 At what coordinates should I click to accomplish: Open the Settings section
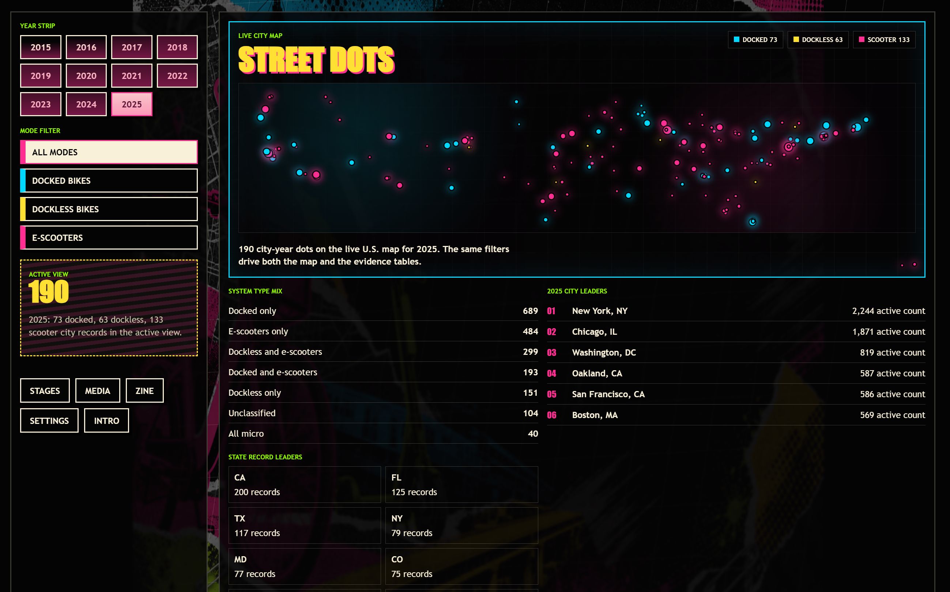pyautogui.click(x=49, y=421)
